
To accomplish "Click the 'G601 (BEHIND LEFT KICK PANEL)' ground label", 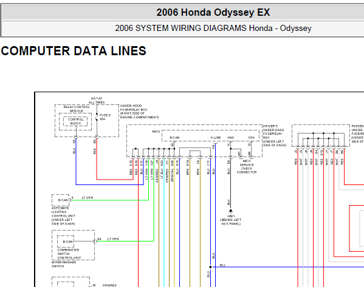I will 231,220.
